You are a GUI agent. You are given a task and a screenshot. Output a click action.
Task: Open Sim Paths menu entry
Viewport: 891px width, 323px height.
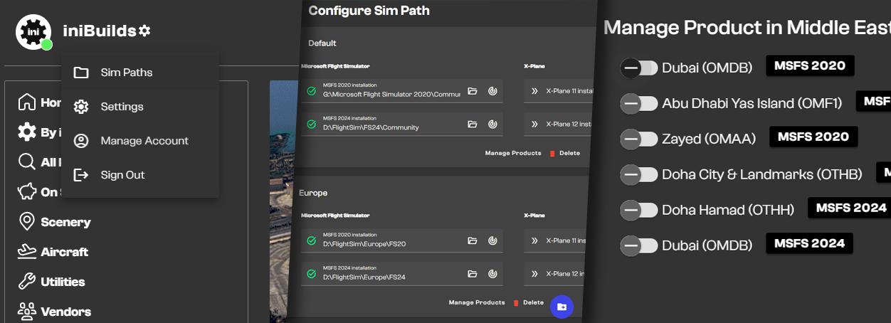tap(140, 73)
